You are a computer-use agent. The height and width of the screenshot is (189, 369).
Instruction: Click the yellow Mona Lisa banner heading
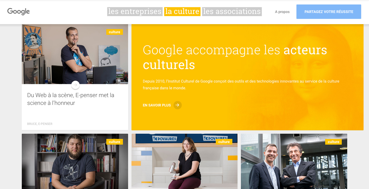(x=235, y=57)
